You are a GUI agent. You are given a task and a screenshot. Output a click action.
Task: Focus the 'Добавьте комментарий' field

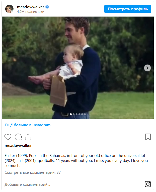click(x=73, y=184)
